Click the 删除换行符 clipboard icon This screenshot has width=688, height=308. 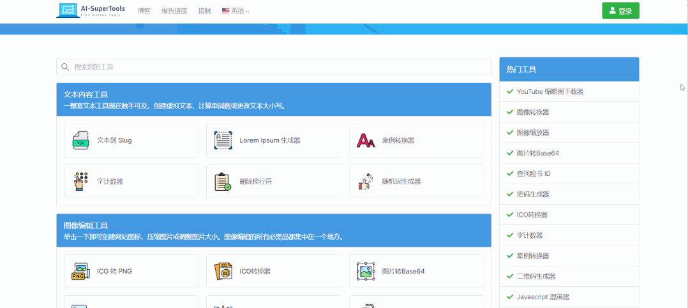click(x=223, y=181)
